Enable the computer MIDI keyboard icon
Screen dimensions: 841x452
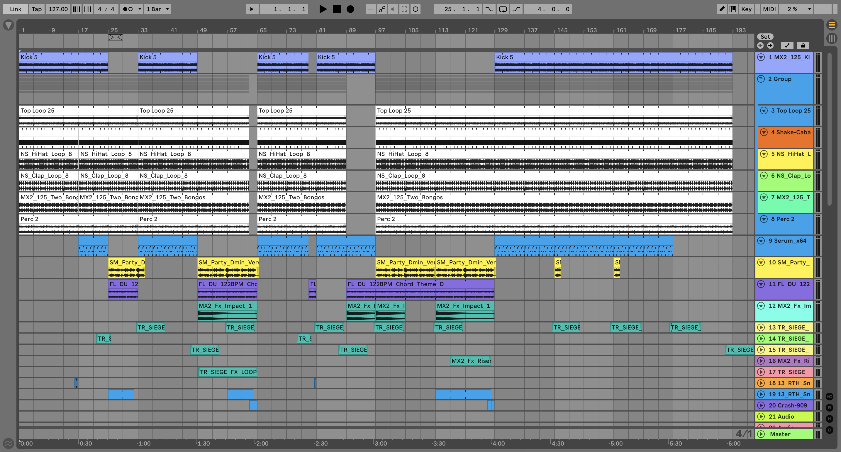click(733, 9)
